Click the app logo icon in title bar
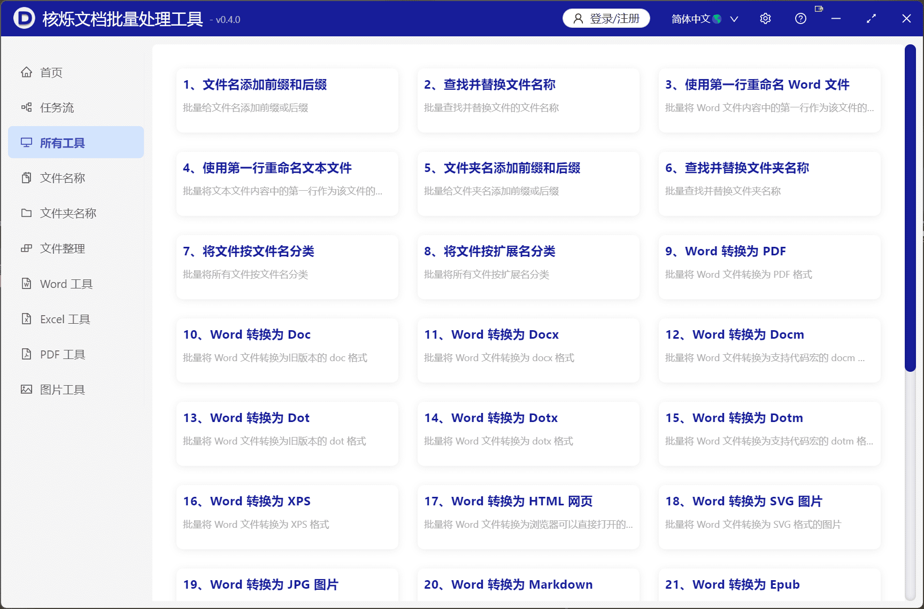 (24, 19)
